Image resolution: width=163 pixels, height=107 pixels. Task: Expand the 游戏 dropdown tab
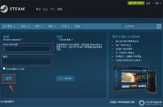25,26
